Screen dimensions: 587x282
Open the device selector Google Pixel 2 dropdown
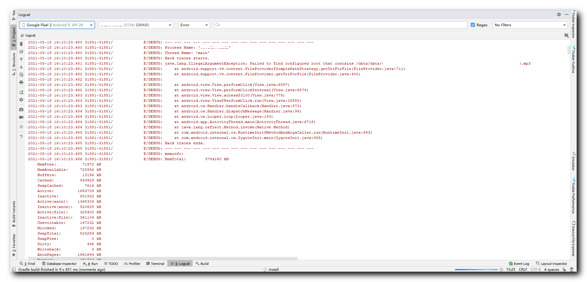57,25
